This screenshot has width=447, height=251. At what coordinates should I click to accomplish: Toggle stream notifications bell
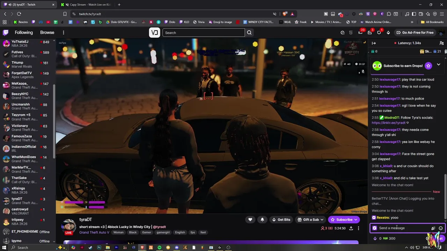(262, 220)
